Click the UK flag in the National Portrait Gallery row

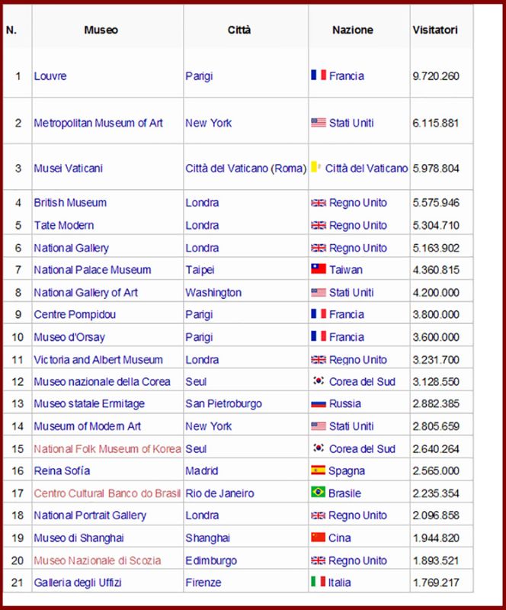[x=318, y=515]
